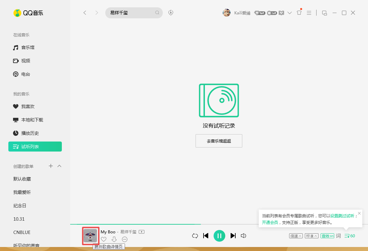The image size is (368, 251).
Task: Open 我喜欢 list
Action: pos(35,106)
